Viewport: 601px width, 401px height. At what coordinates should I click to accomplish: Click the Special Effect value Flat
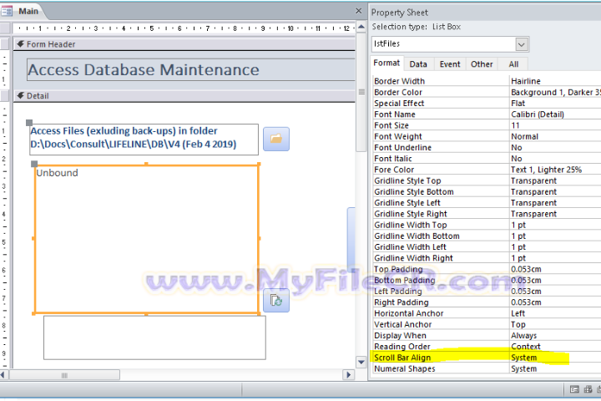[555, 104]
